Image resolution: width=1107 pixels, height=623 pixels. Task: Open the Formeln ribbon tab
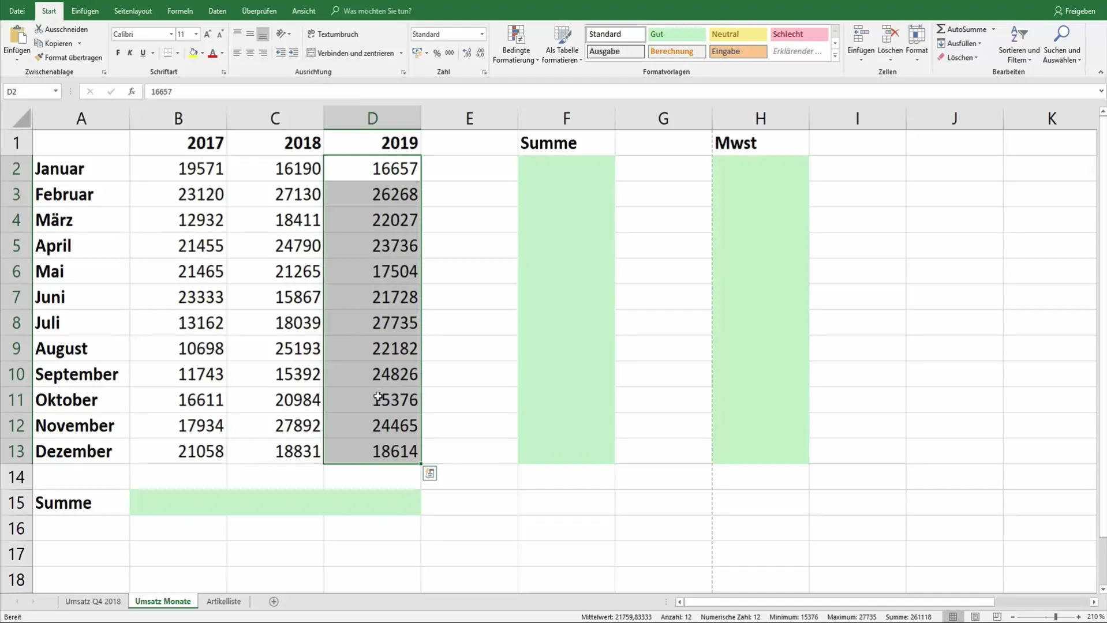tap(180, 11)
